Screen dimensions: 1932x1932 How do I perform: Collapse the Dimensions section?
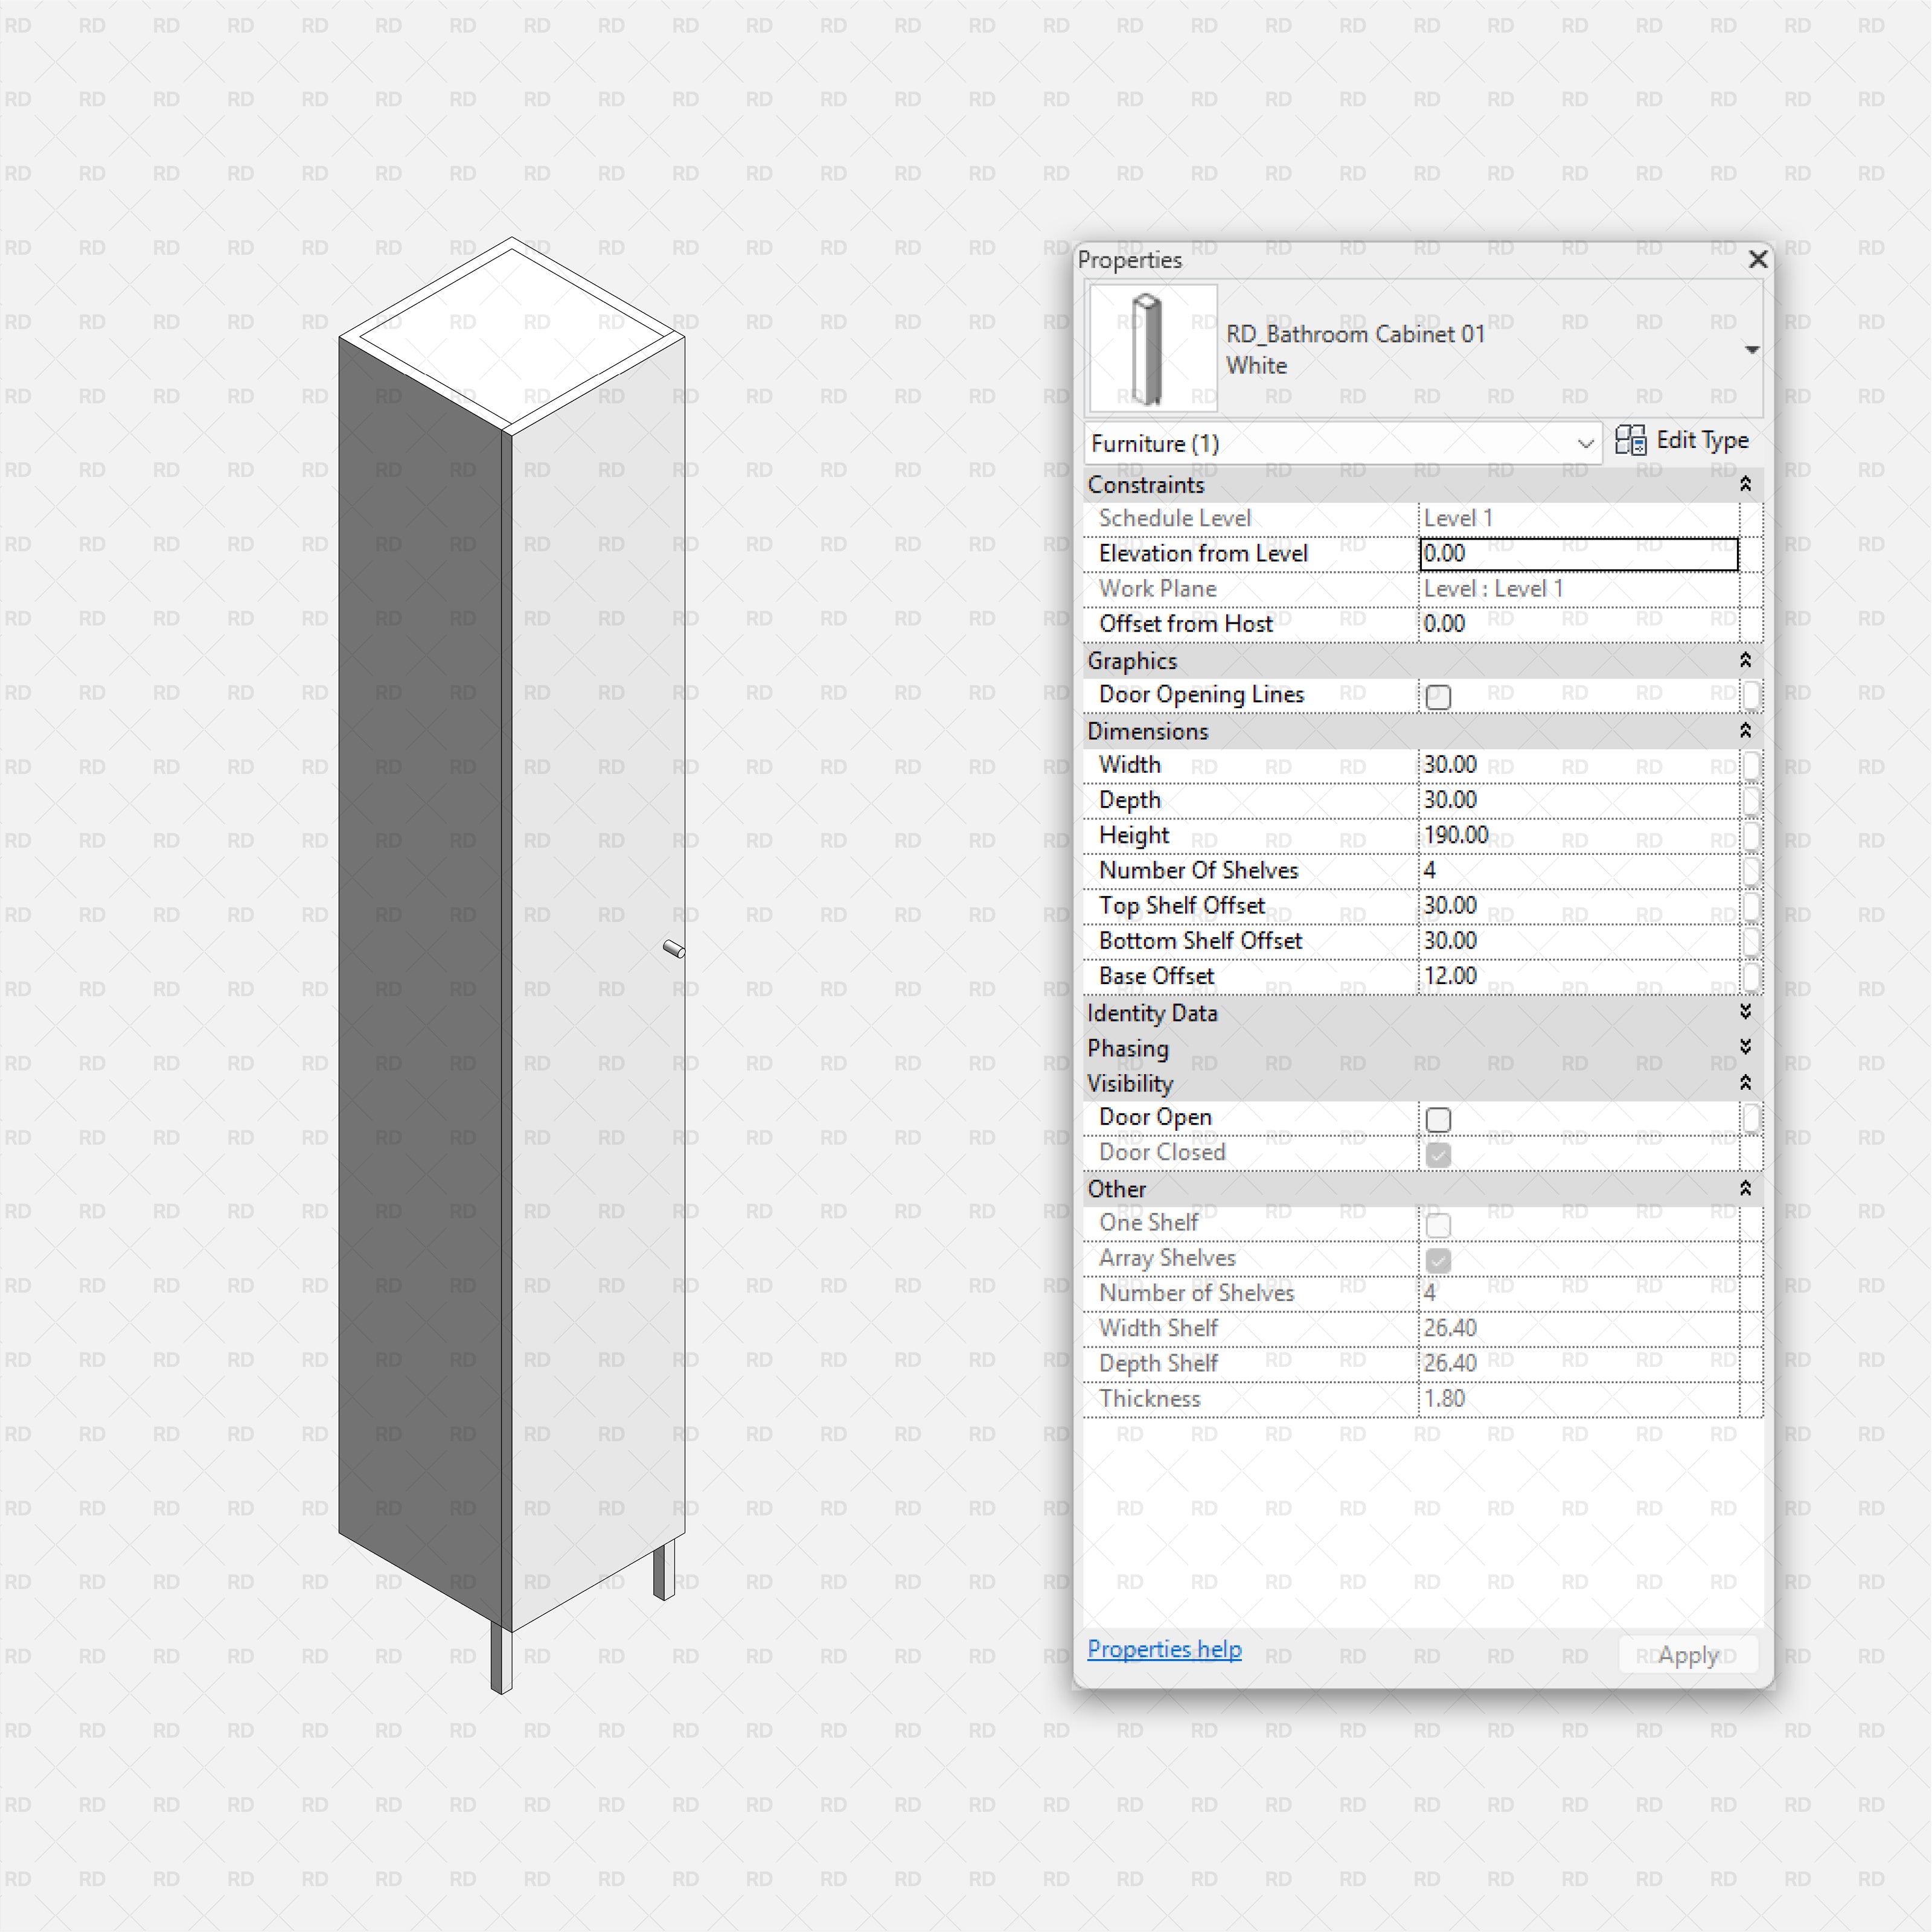point(1745,731)
